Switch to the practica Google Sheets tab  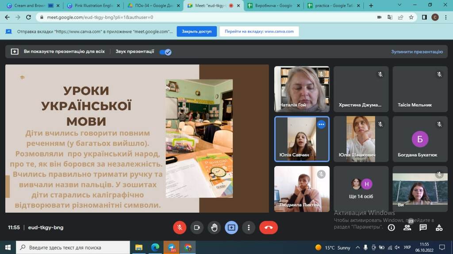coord(334,5)
